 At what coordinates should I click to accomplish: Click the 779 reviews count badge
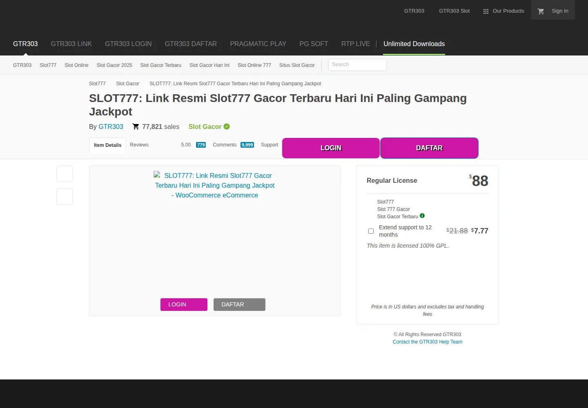point(201,145)
